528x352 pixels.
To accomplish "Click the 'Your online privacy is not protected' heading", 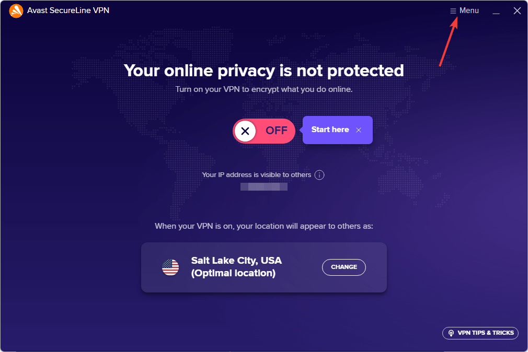I will [264, 70].
